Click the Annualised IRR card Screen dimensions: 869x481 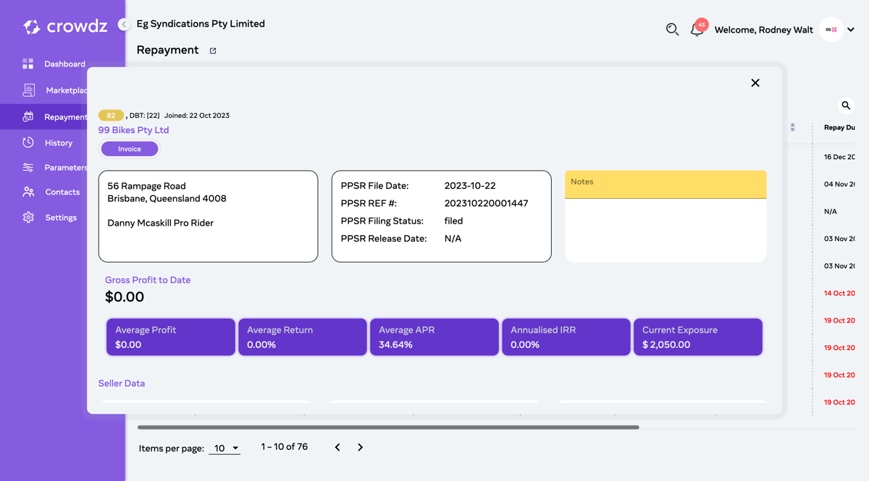coord(566,337)
